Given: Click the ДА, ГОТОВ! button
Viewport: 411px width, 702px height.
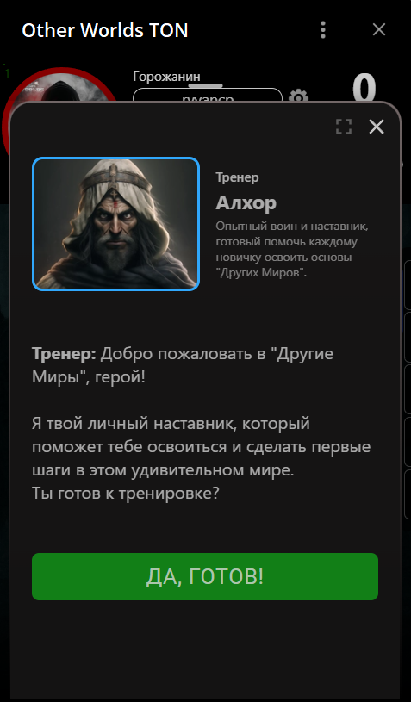Looking at the screenshot, I should 205,576.
